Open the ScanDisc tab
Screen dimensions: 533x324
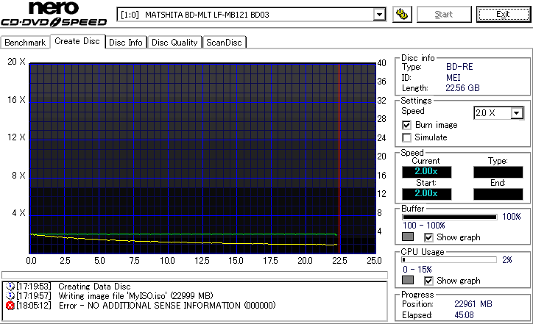(224, 43)
